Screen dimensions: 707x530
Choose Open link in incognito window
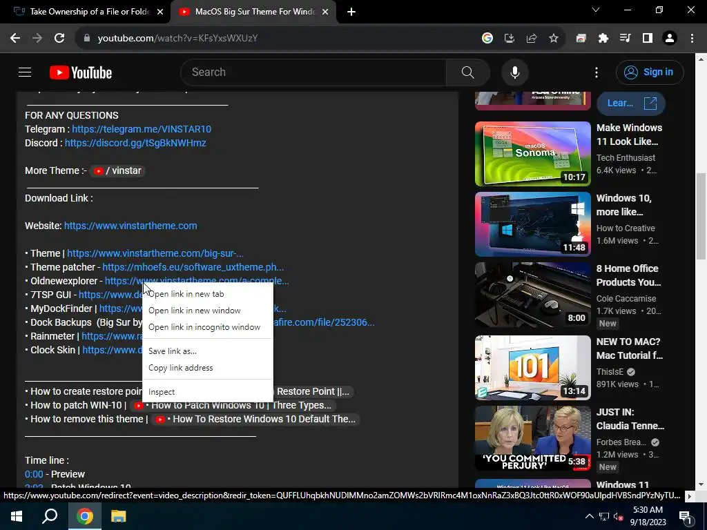207,327
